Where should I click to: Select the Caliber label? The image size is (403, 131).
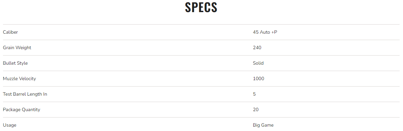[10, 32]
